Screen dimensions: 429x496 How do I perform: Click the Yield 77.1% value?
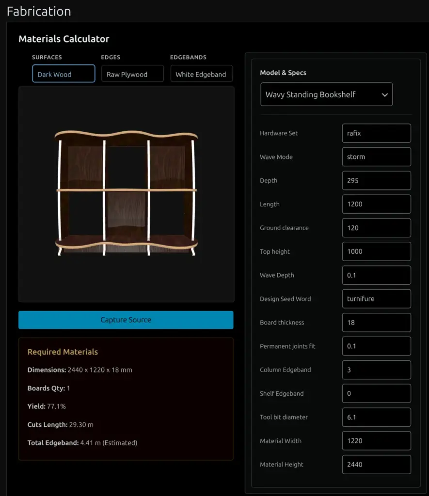coord(56,406)
